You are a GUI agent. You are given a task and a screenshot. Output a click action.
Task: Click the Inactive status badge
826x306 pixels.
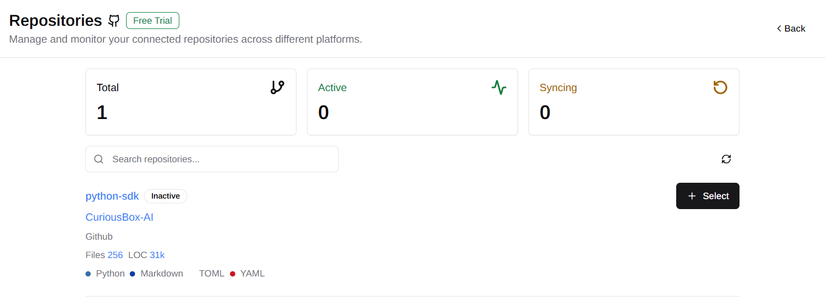pos(166,196)
